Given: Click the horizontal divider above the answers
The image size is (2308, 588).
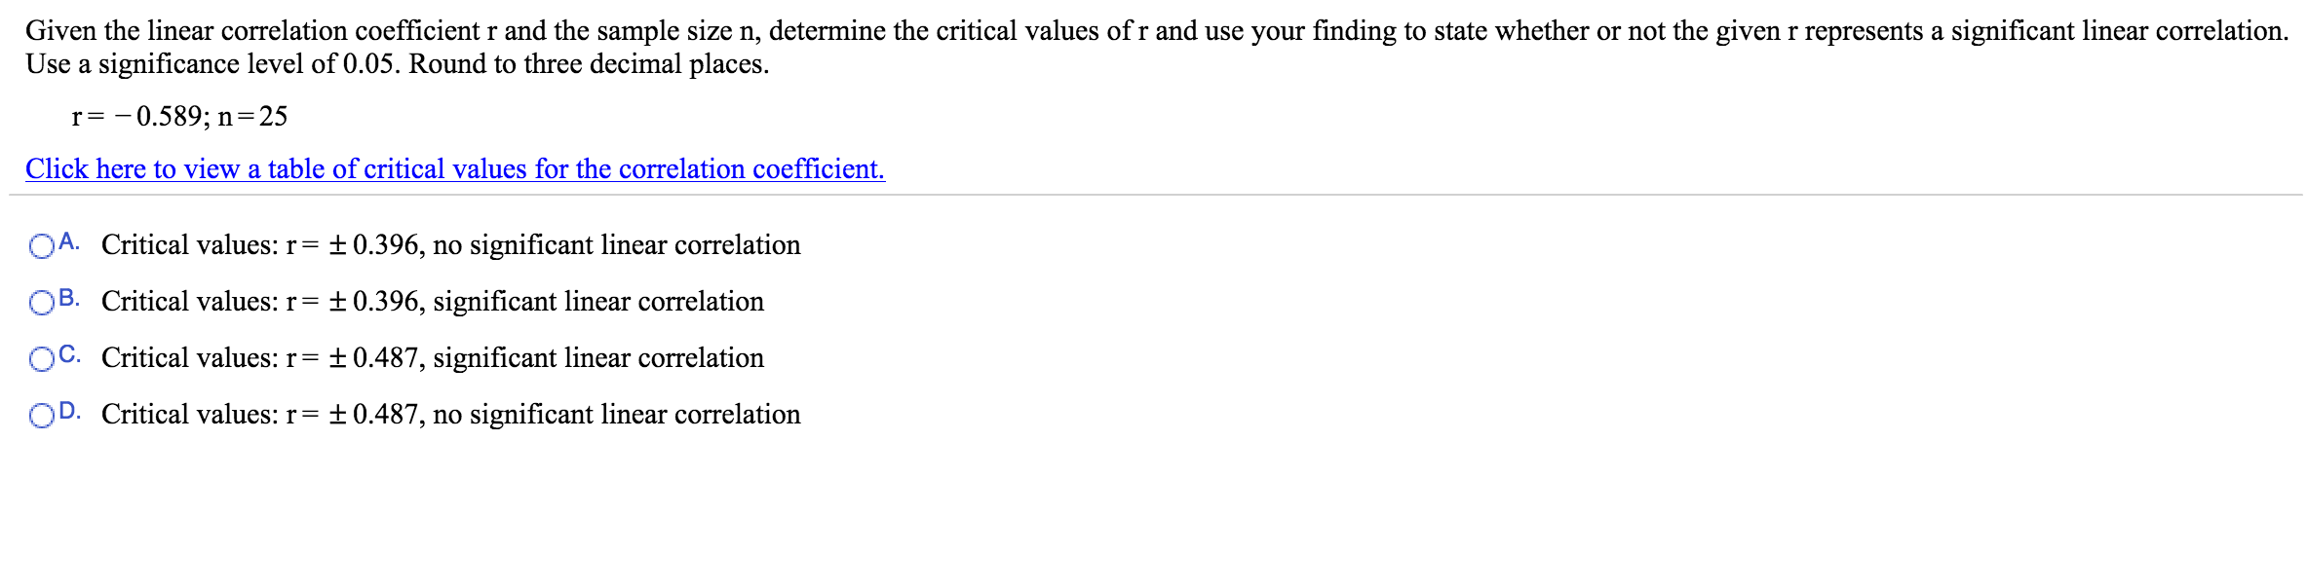Looking at the screenshot, I should [1154, 196].
